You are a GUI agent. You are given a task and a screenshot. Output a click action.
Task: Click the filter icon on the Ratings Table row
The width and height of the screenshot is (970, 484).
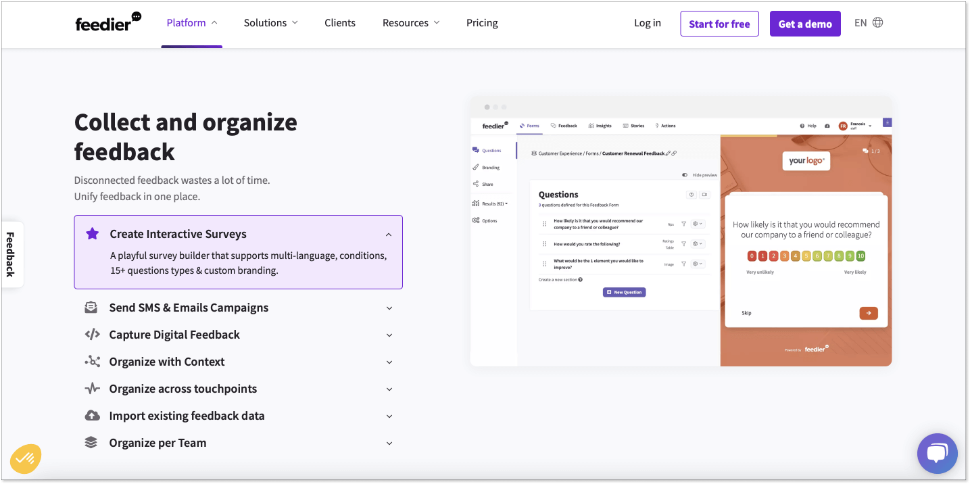click(x=683, y=244)
